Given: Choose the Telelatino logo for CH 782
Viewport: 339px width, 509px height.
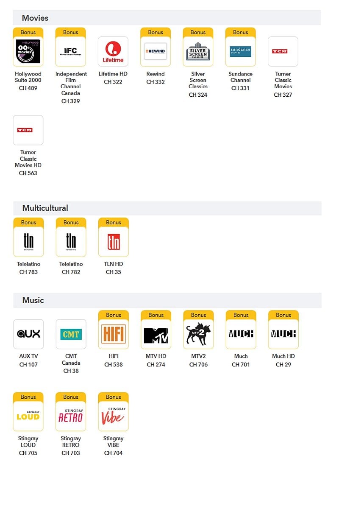Looking at the screenshot, I should [x=71, y=242].
